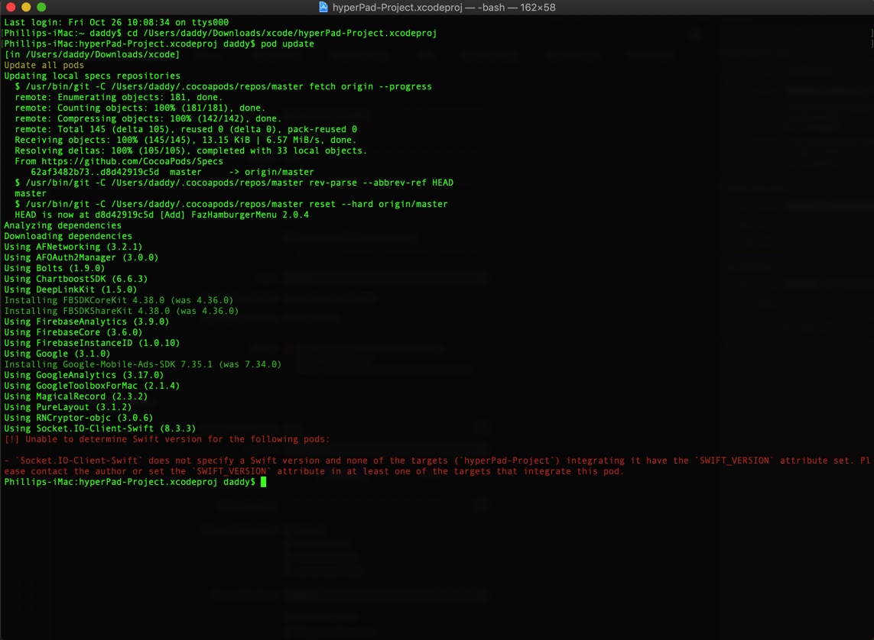Click the "Analyzing dependencies" line
This screenshot has height=640, width=874.
(x=63, y=225)
